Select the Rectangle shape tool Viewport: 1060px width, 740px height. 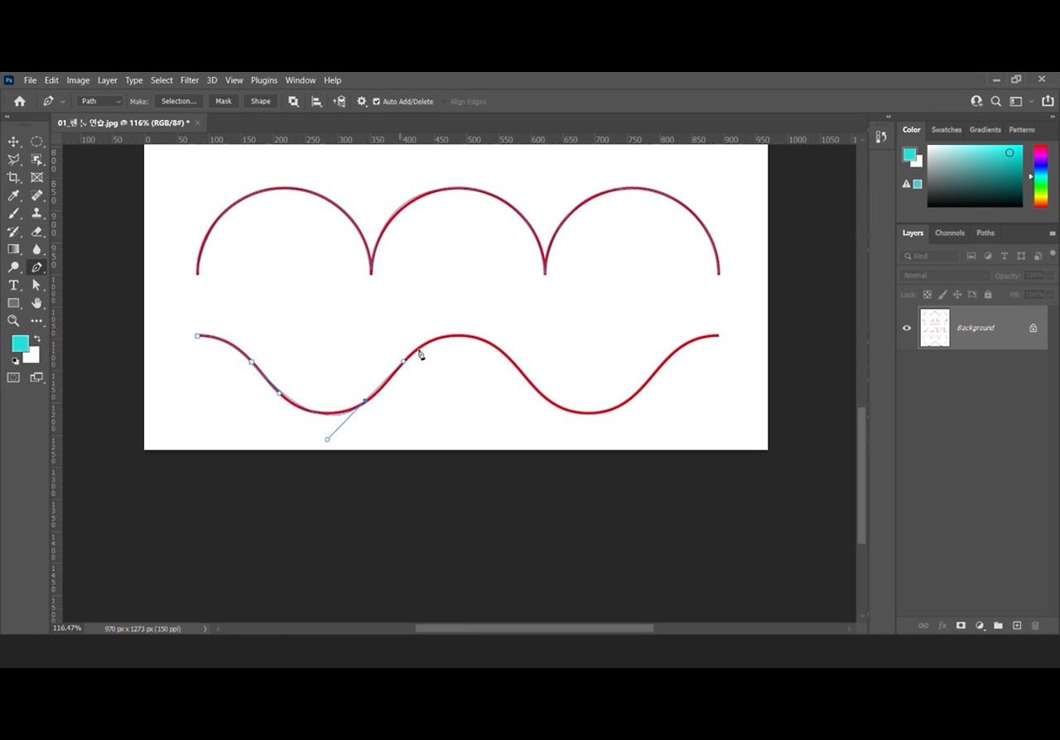point(13,303)
